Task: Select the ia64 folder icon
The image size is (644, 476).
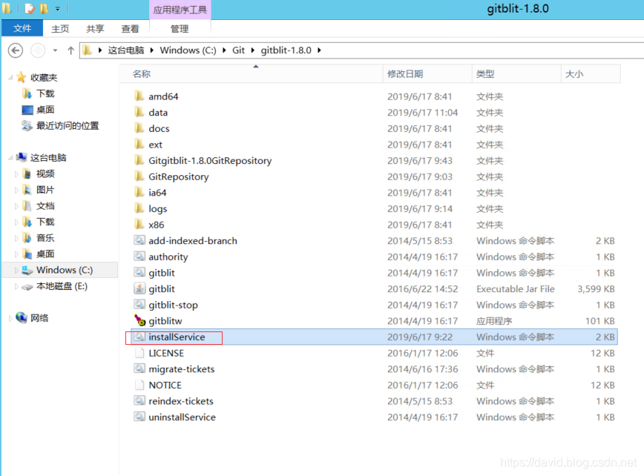Action: tap(139, 193)
